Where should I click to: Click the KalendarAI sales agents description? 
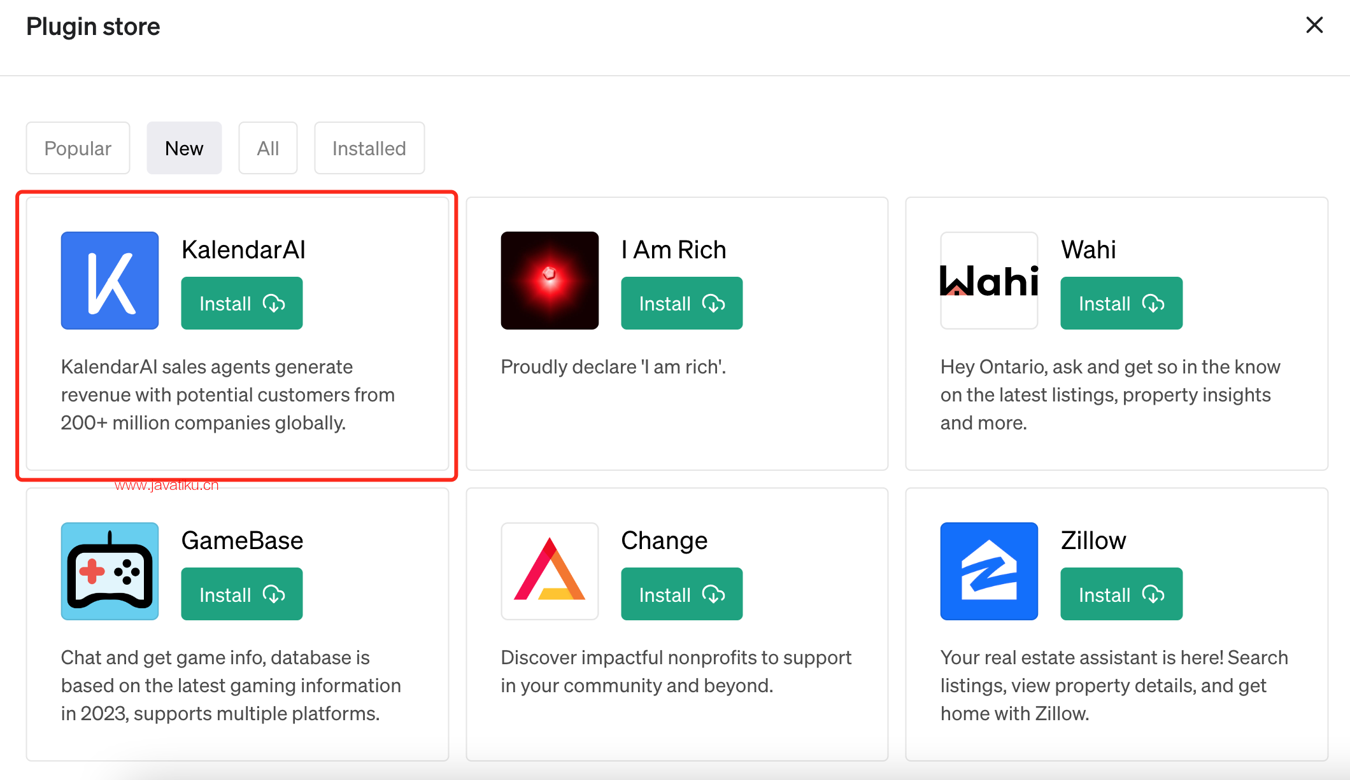click(x=228, y=395)
